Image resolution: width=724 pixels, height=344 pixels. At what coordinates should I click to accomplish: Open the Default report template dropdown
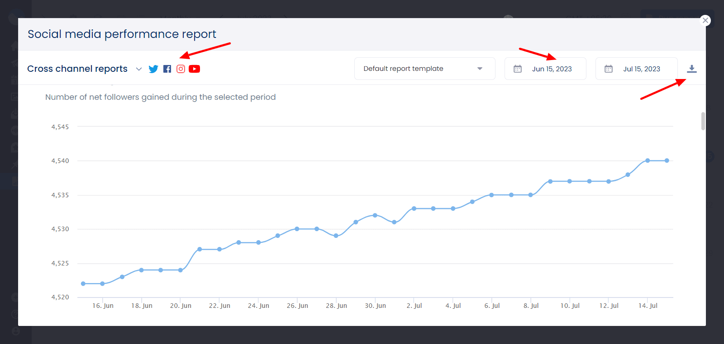[x=424, y=69]
